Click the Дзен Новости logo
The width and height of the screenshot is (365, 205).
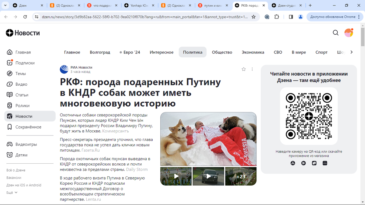23,33
